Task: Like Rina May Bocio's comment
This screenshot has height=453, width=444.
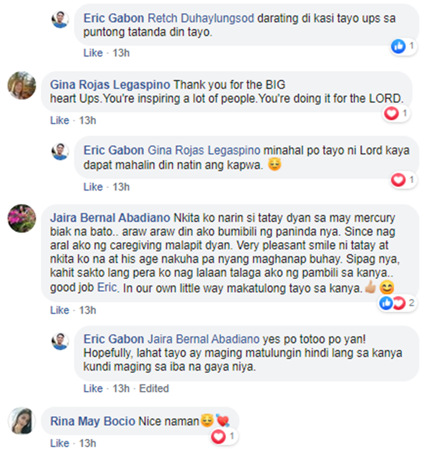Action: [x=60, y=443]
